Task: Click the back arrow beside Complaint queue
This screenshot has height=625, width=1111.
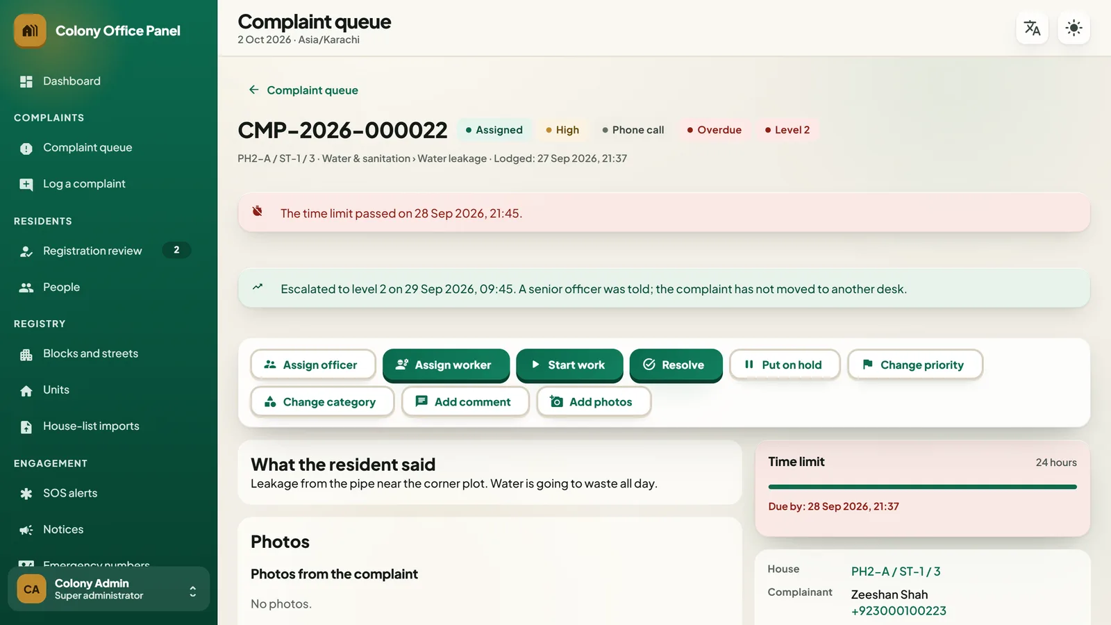Action: (254, 90)
